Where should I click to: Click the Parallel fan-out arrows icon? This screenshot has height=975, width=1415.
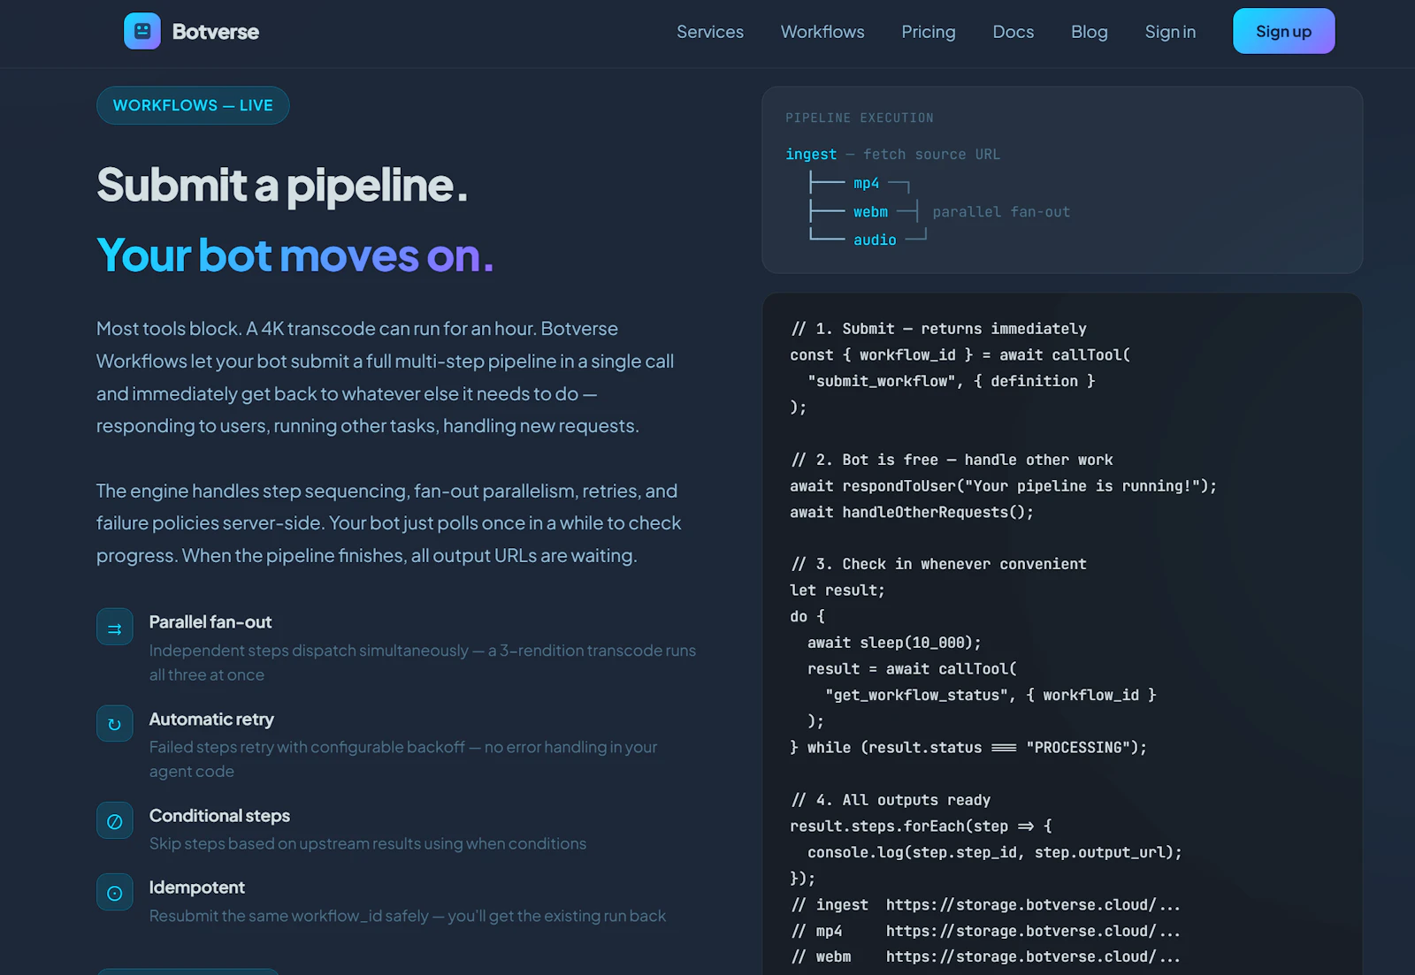click(x=115, y=628)
